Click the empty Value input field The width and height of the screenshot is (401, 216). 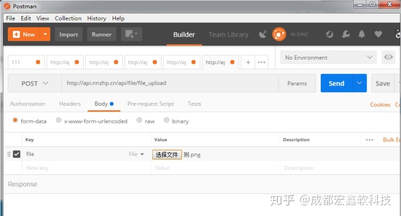coord(216,168)
